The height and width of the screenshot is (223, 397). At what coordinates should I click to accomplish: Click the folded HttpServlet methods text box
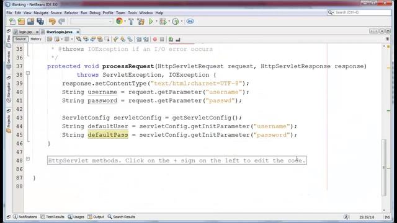pos(177,160)
